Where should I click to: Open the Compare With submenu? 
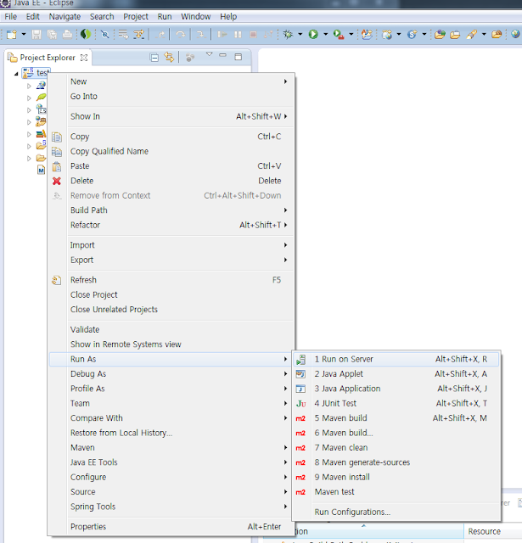(x=171, y=418)
